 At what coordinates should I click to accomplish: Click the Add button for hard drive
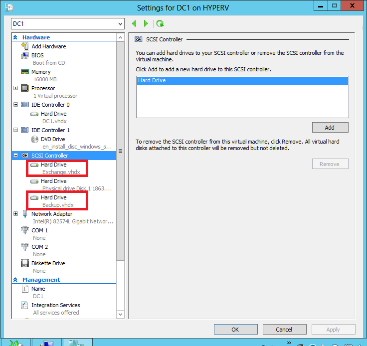click(x=330, y=128)
